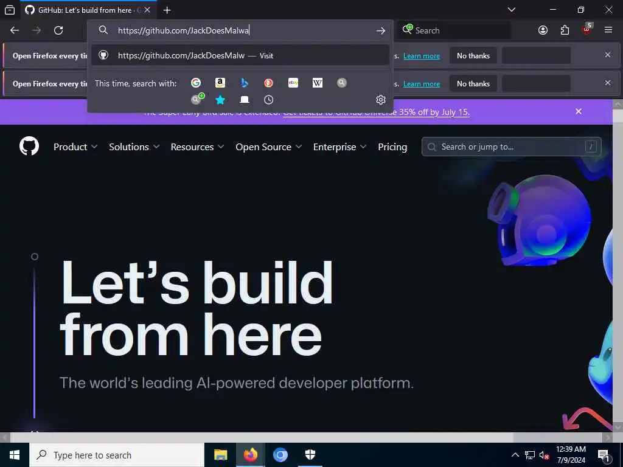This screenshot has width=623, height=467.
Task: Open the Pricing page
Action: [392, 147]
